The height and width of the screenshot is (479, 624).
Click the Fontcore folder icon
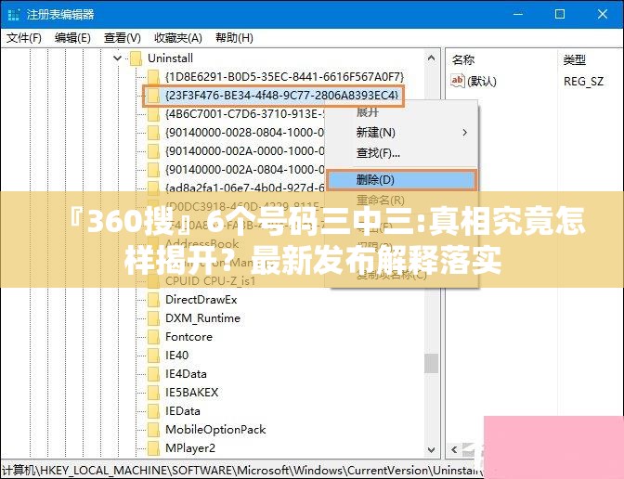pos(153,337)
